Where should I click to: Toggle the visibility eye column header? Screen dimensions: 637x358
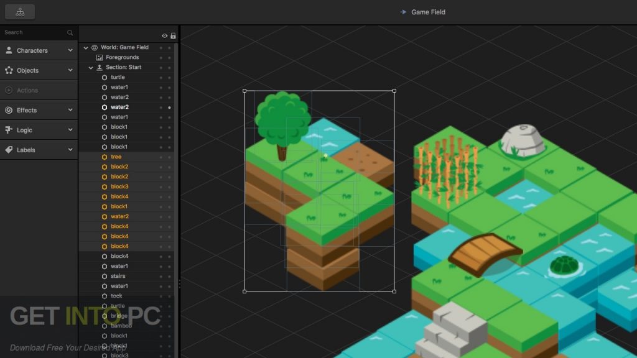pyautogui.click(x=164, y=35)
